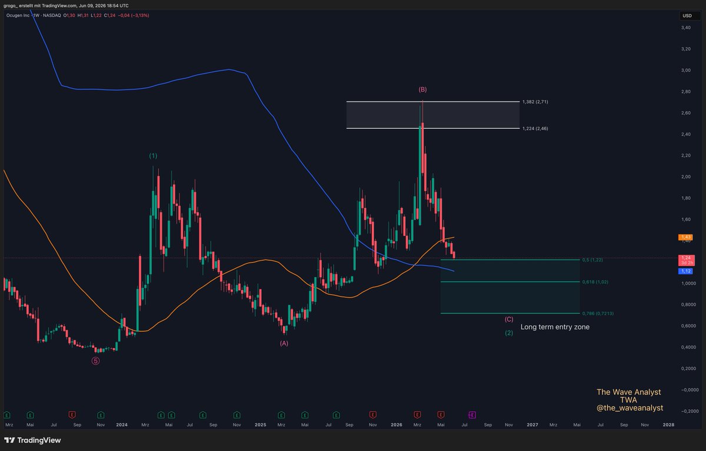Image resolution: width=706 pixels, height=451 pixels.
Task: Select the Long term entry zone text
Action: (x=555, y=327)
